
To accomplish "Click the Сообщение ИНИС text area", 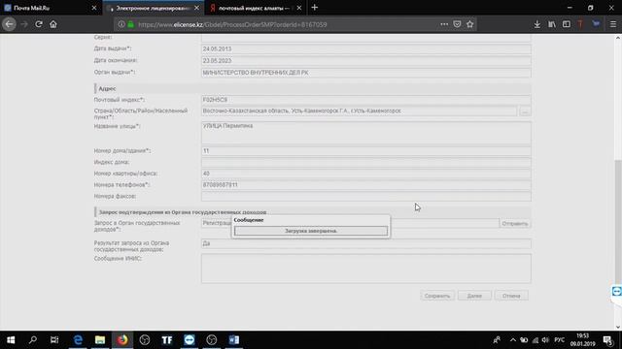I will tap(365, 269).
